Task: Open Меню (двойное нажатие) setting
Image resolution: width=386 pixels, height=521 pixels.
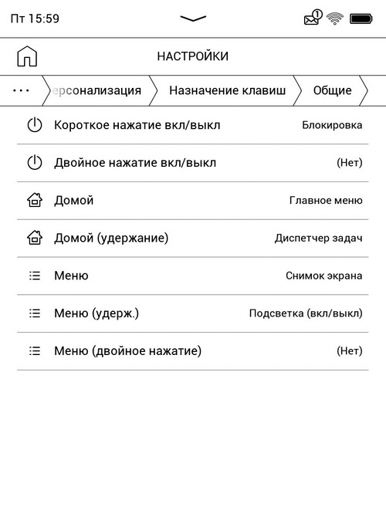Action: pos(193,351)
